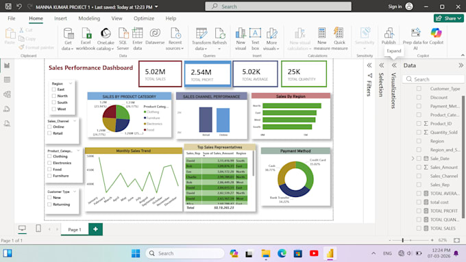The height and width of the screenshot is (262, 466).
Task: Open the Help ribbon tab
Action: [171, 18]
